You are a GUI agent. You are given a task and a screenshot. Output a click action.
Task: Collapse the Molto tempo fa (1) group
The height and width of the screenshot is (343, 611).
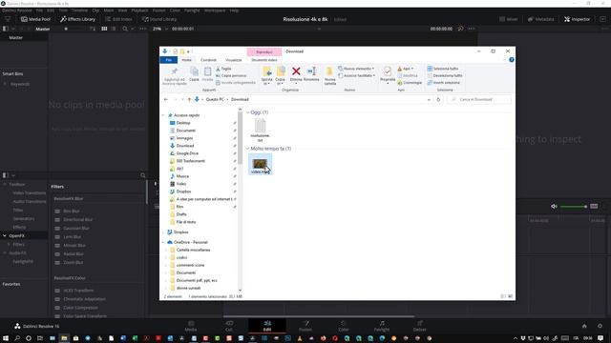(247, 149)
